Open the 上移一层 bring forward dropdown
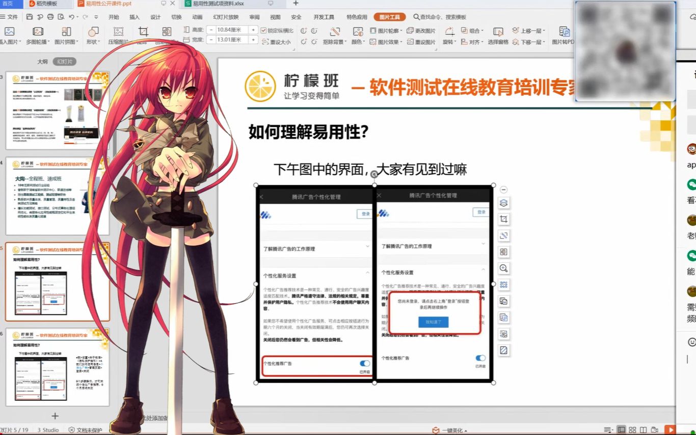696x435 pixels. [x=529, y=31]
